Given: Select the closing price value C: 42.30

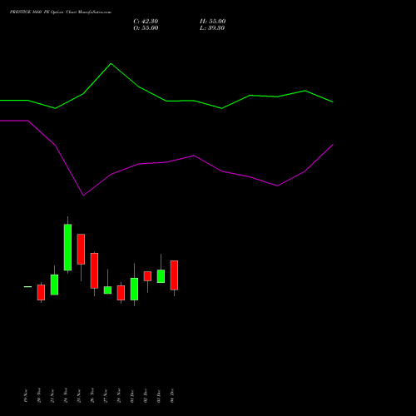Looking at the screenshot, I should pos(146,22).
